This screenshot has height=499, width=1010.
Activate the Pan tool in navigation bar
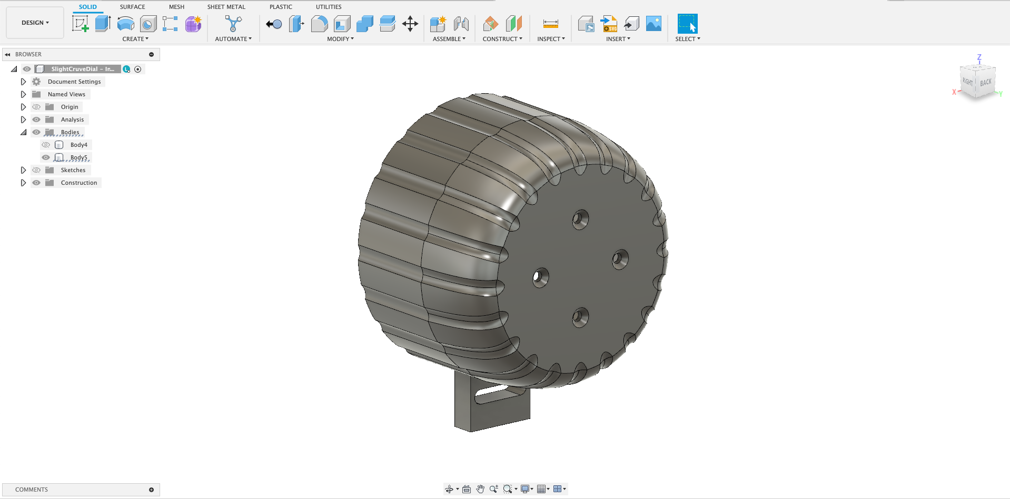[480, 489]
